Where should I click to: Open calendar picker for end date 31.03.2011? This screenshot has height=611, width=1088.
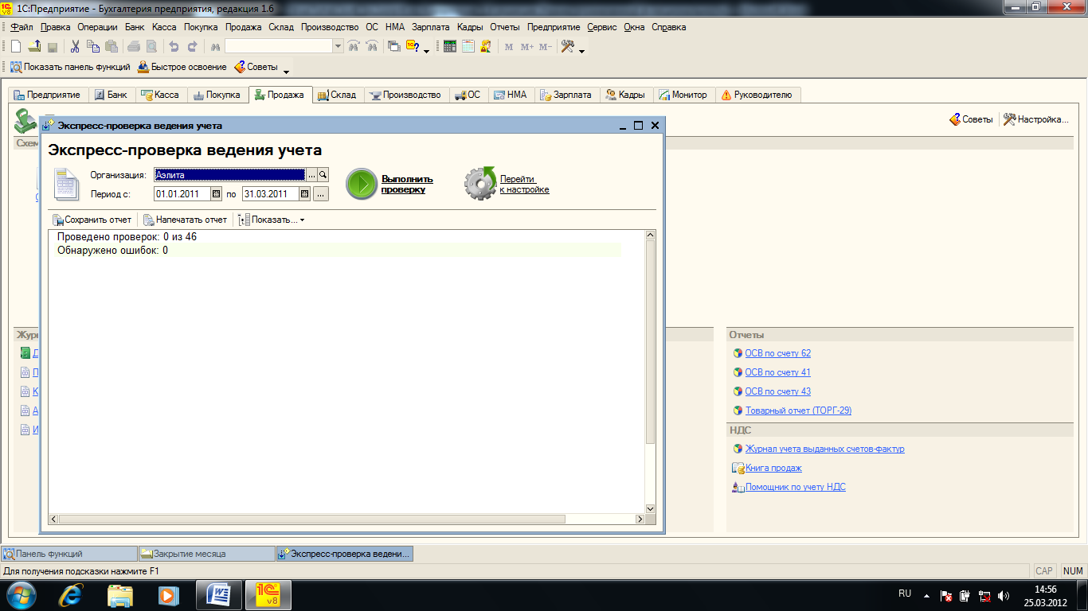click(304, 194)
